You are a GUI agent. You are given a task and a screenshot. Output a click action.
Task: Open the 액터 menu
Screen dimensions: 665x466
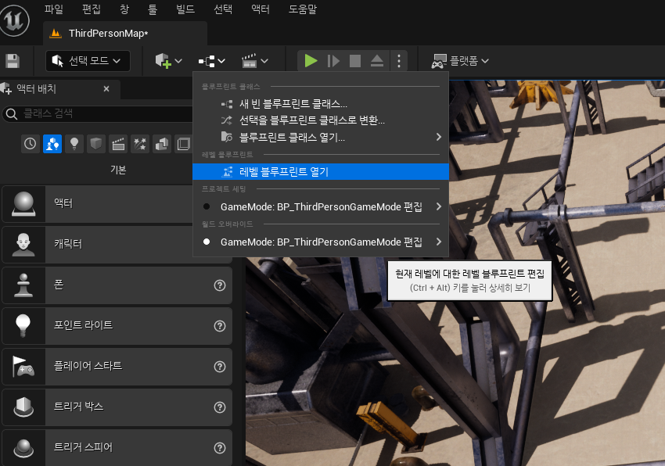point(261,9)
